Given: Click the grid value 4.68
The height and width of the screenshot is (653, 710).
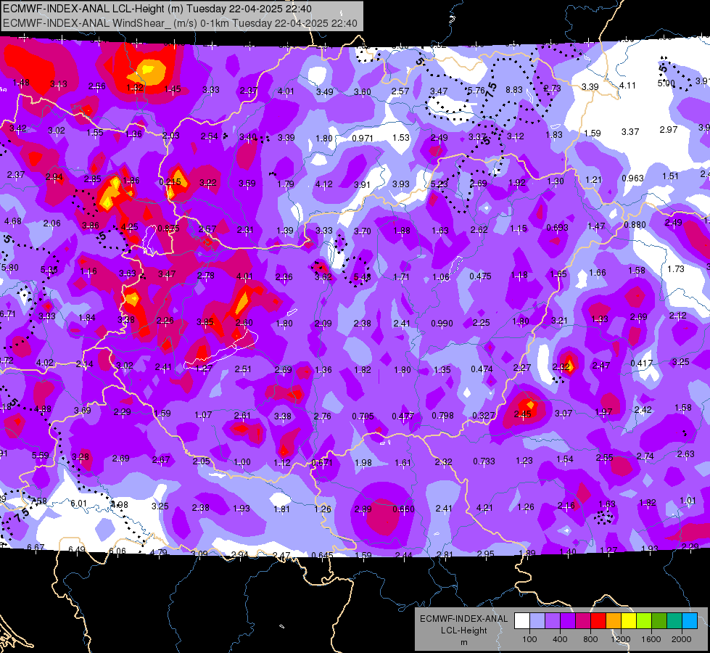Looking at the screenshot, I should 12,221.
